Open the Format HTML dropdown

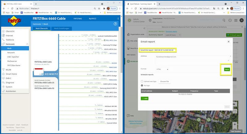point(162,69)
